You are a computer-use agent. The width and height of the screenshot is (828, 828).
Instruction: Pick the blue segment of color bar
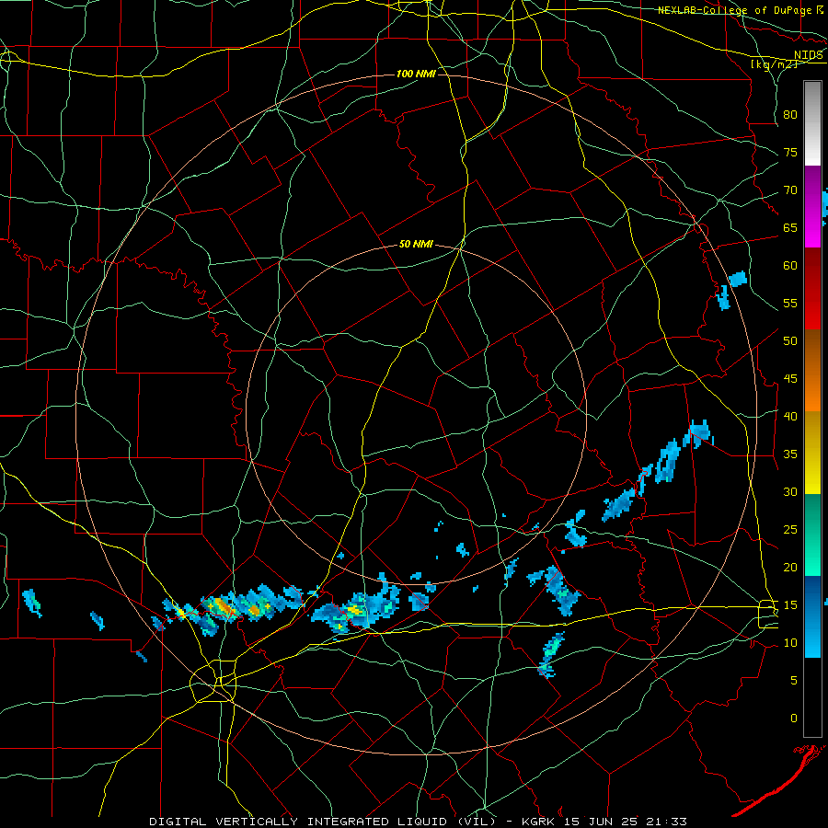pyautogui.click(x=812, y=616)
